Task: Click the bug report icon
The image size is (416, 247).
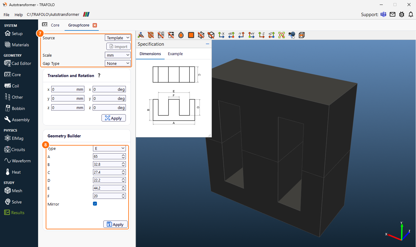Action: click(402, 14)
